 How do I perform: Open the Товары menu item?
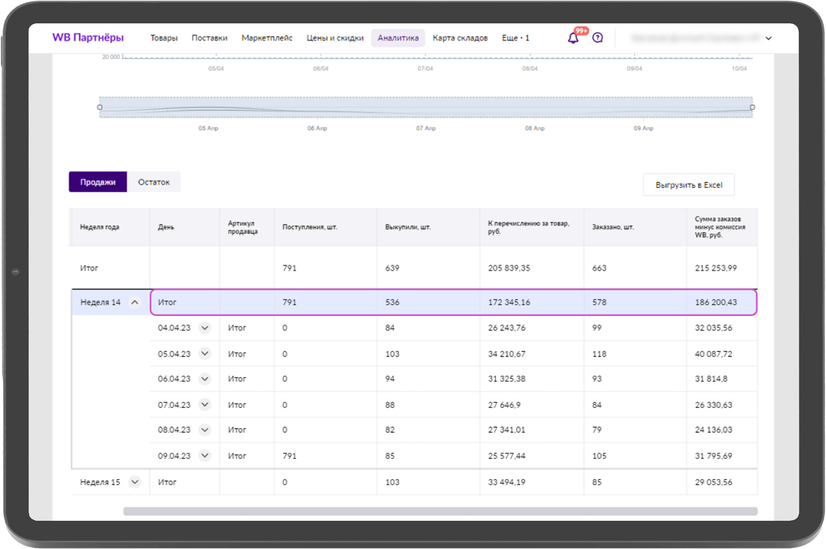point(164,38)
